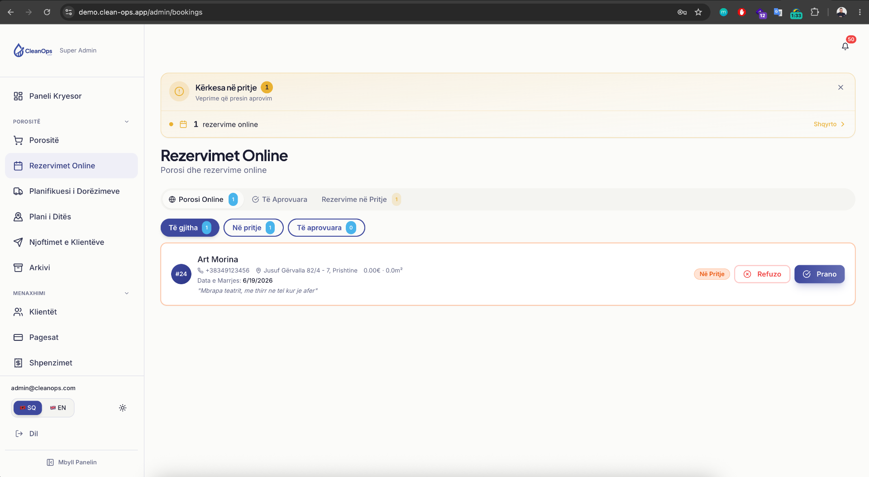Click the booking note about Mbrapa teatrit
Image resolution: width=869 pixels, height=477 pixels.
[258, 291]
